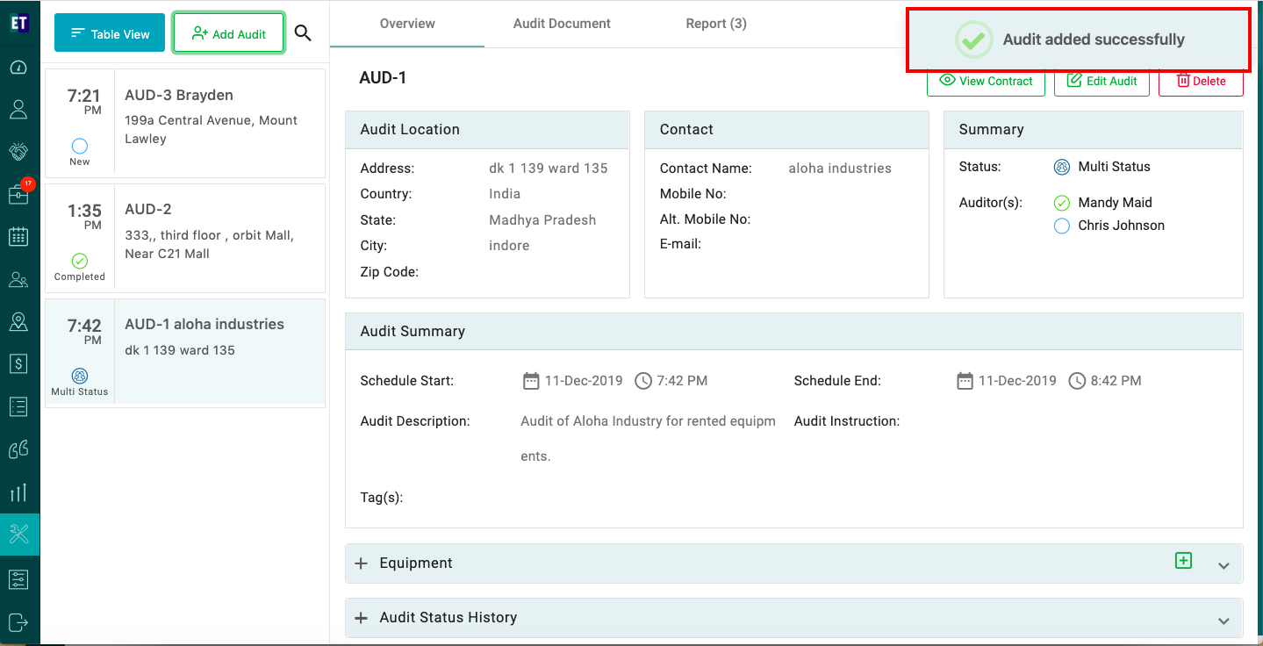Select AUD-1 aloha industries audit card

(x=185, y=352)
